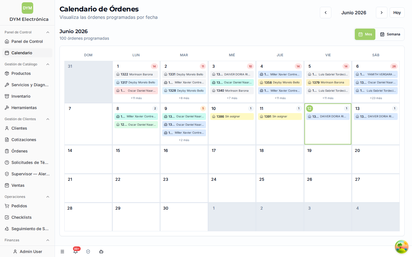The height and width of the screenshot is (257, 412).
Task: Toggle the sidebar hamburger menu icon
Action: 62,252
